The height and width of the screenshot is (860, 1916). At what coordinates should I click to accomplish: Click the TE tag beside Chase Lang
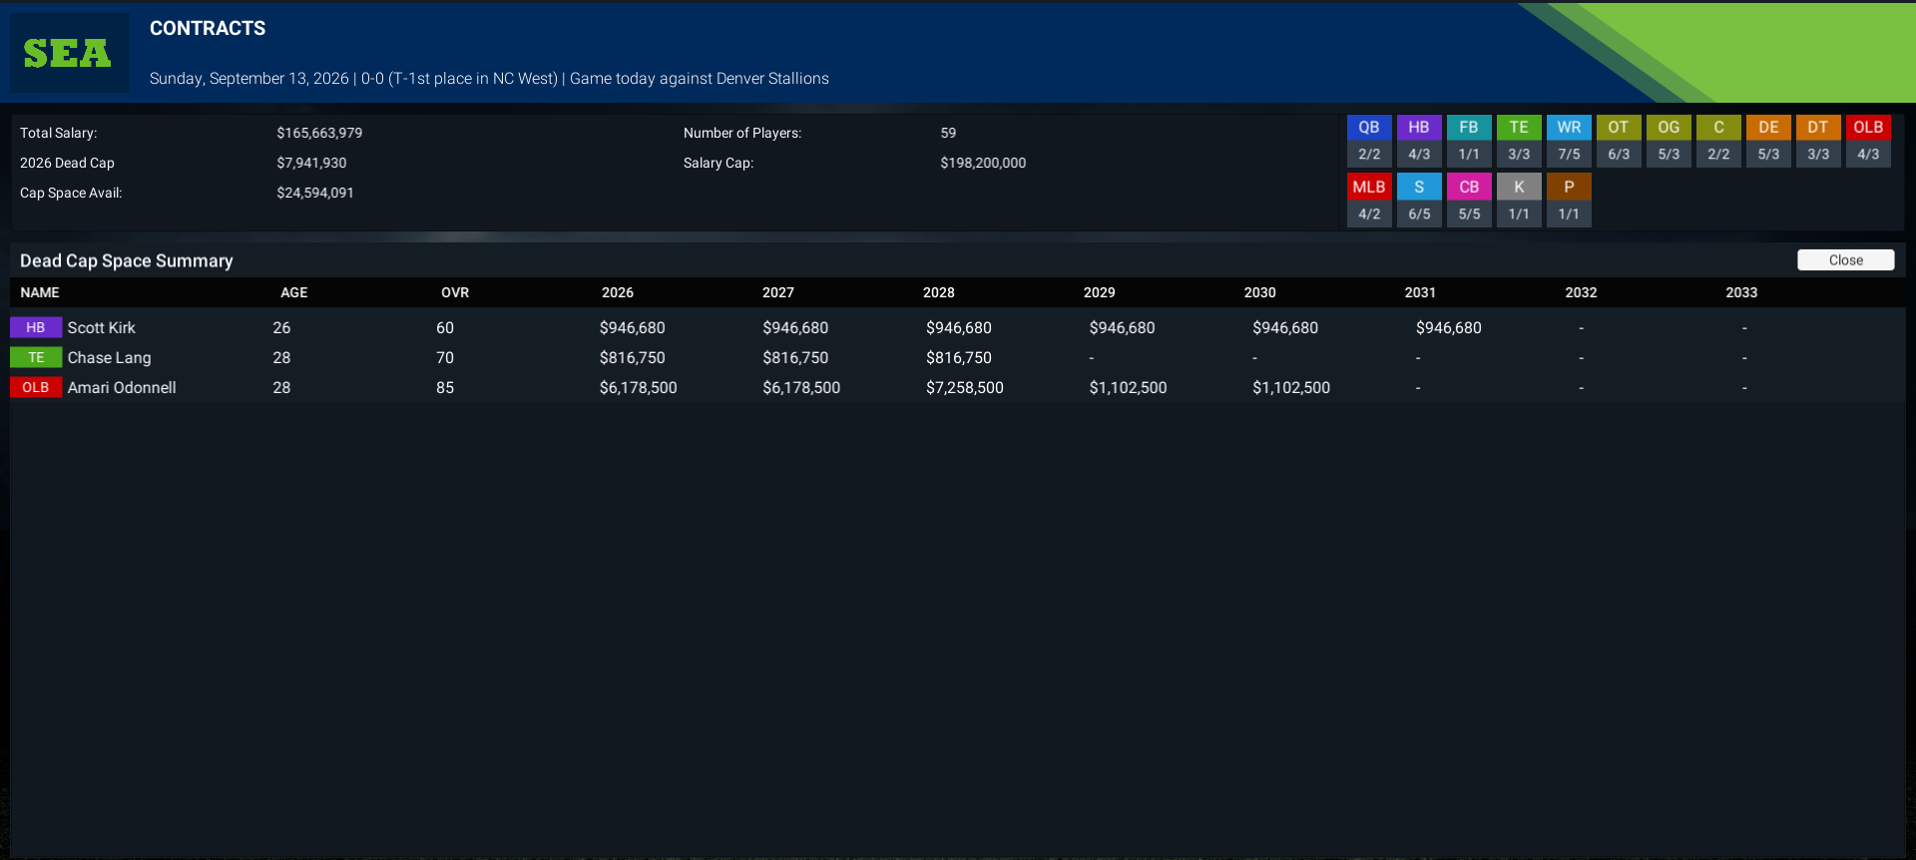coord(36,358)
